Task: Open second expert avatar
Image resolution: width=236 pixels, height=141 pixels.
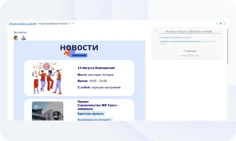Action: pos(24,38)
